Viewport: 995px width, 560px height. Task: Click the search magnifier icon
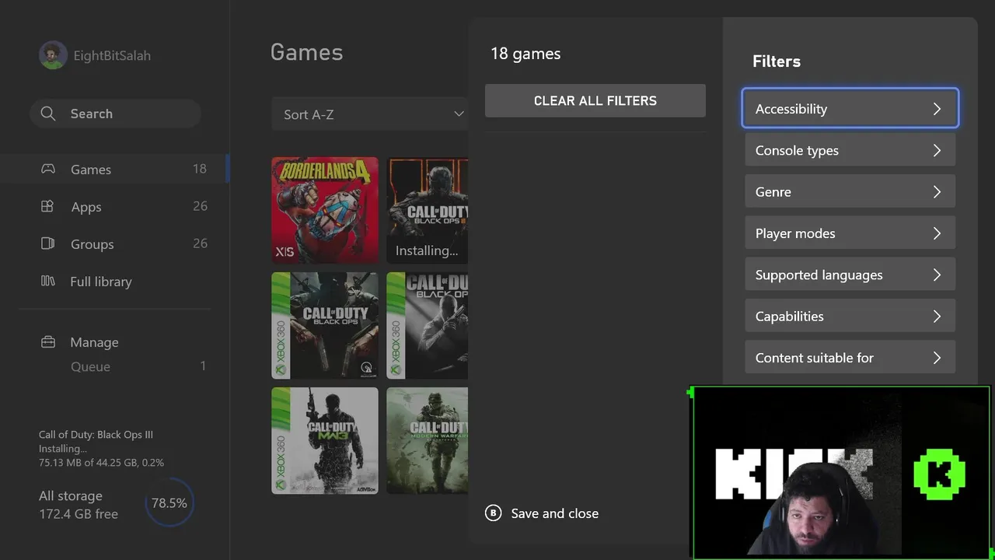pos(48,114)
